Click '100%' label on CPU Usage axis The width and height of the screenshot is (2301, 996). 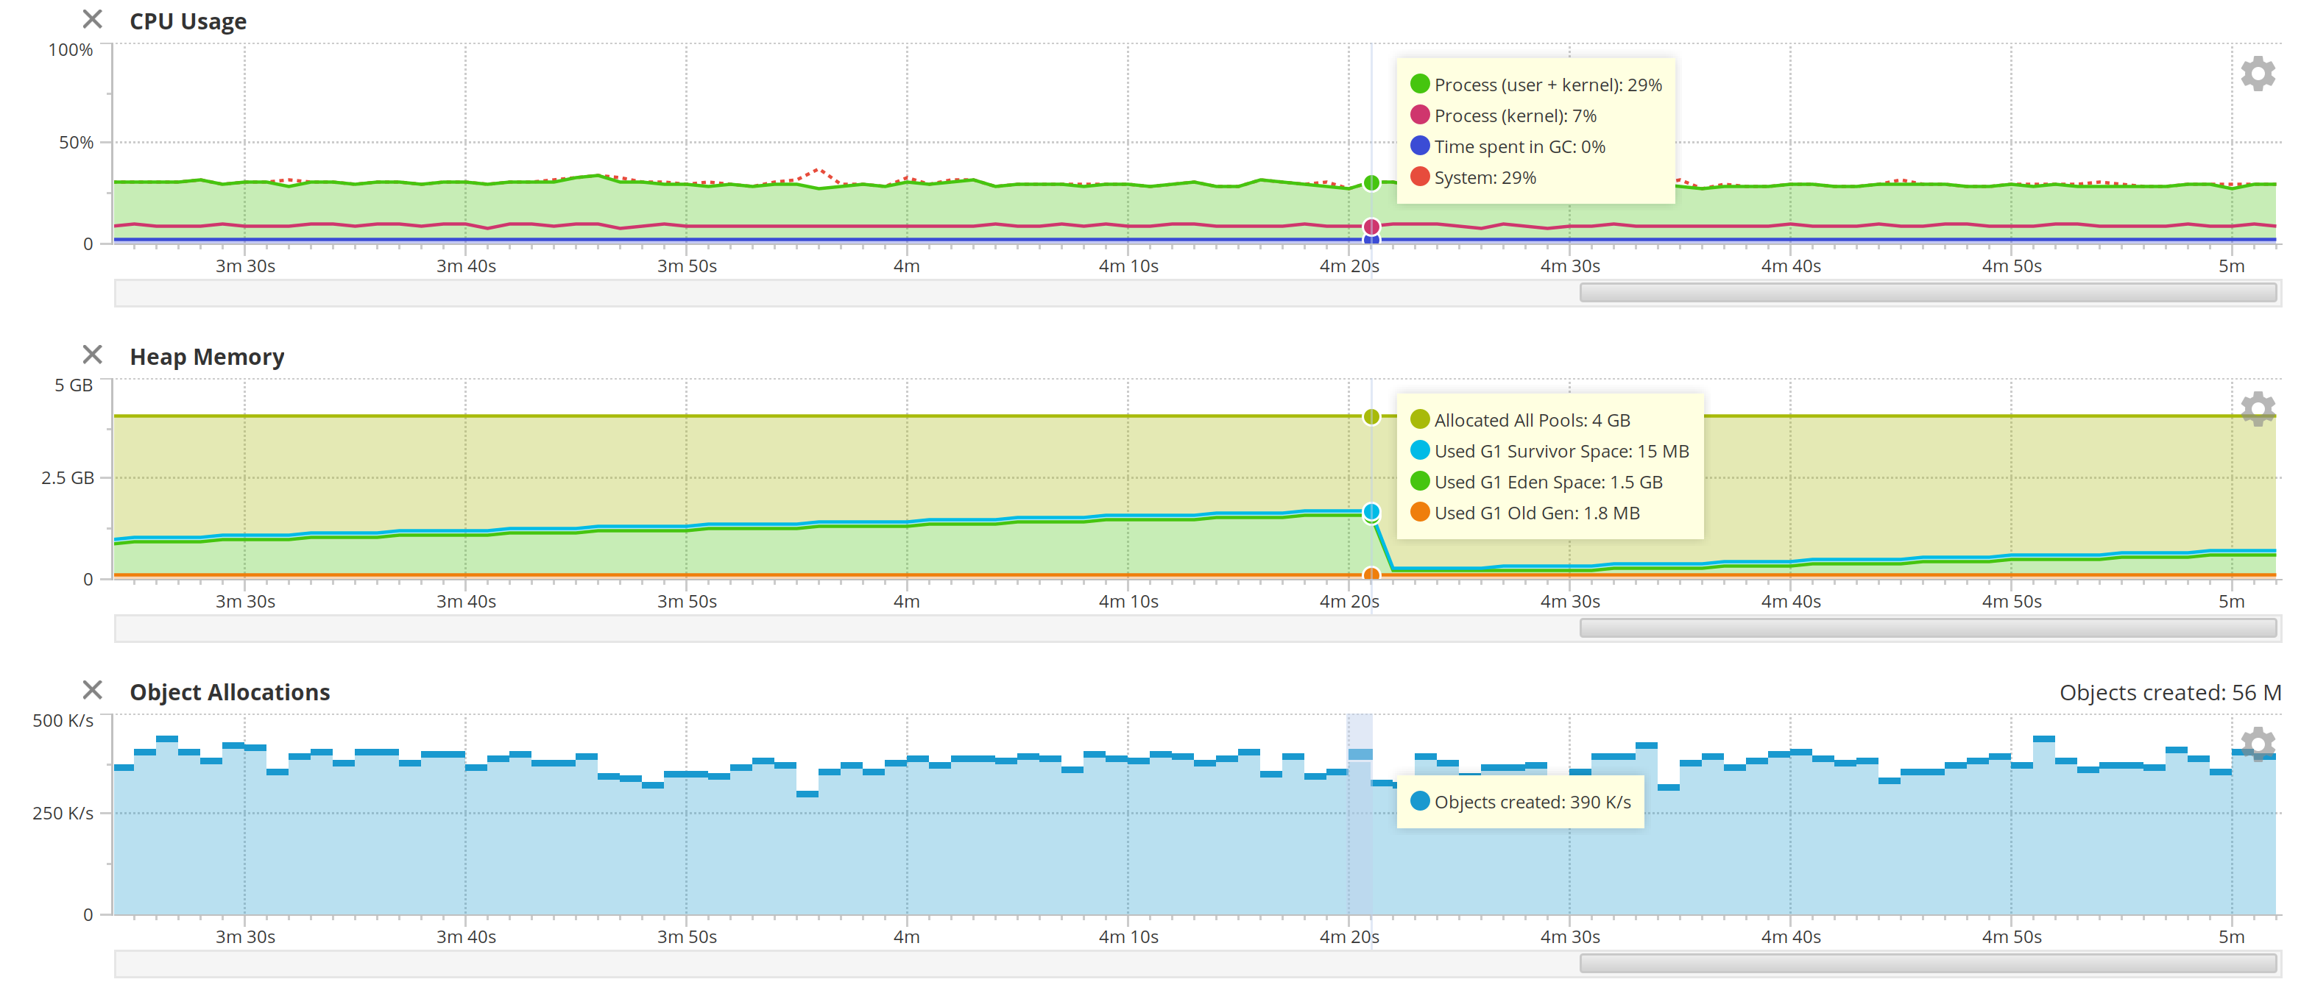71,50
